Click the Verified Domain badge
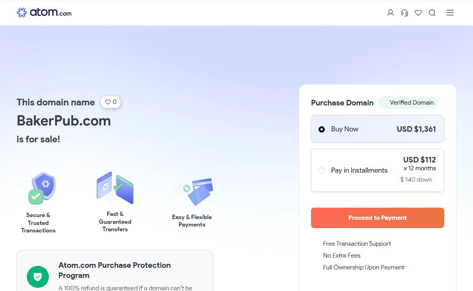 point(408,103)
